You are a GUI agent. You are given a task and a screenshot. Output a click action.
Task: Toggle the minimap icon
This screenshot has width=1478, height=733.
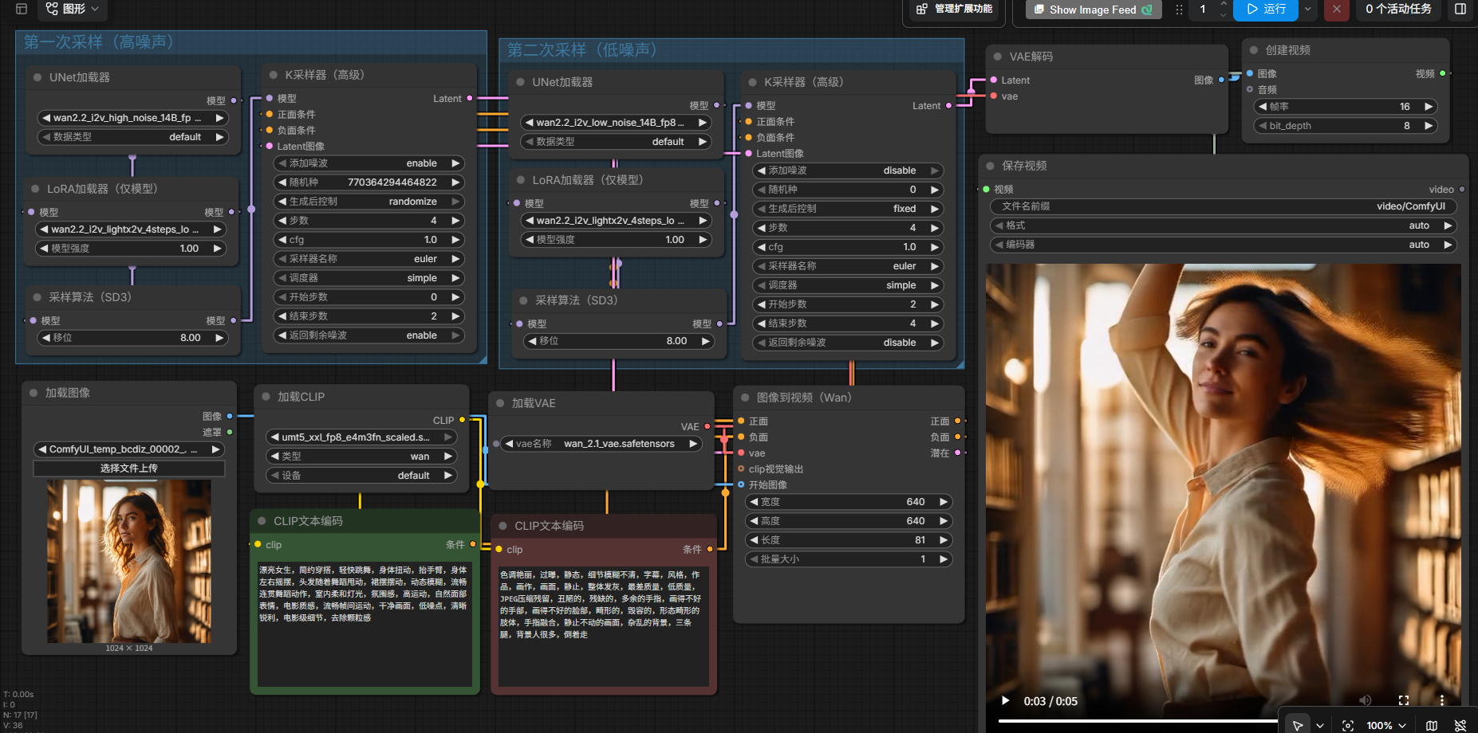(1432, 725)
